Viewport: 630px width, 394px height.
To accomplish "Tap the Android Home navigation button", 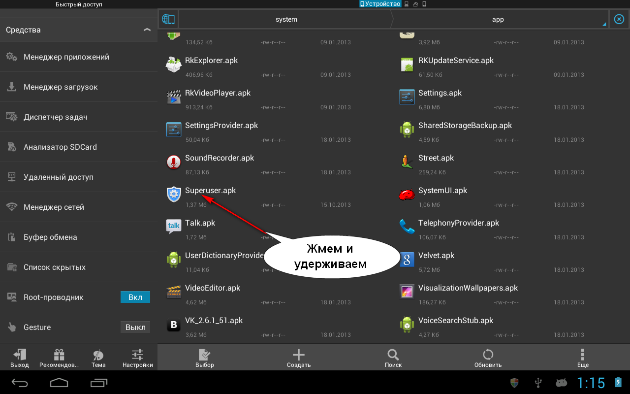I will (59, 382).
